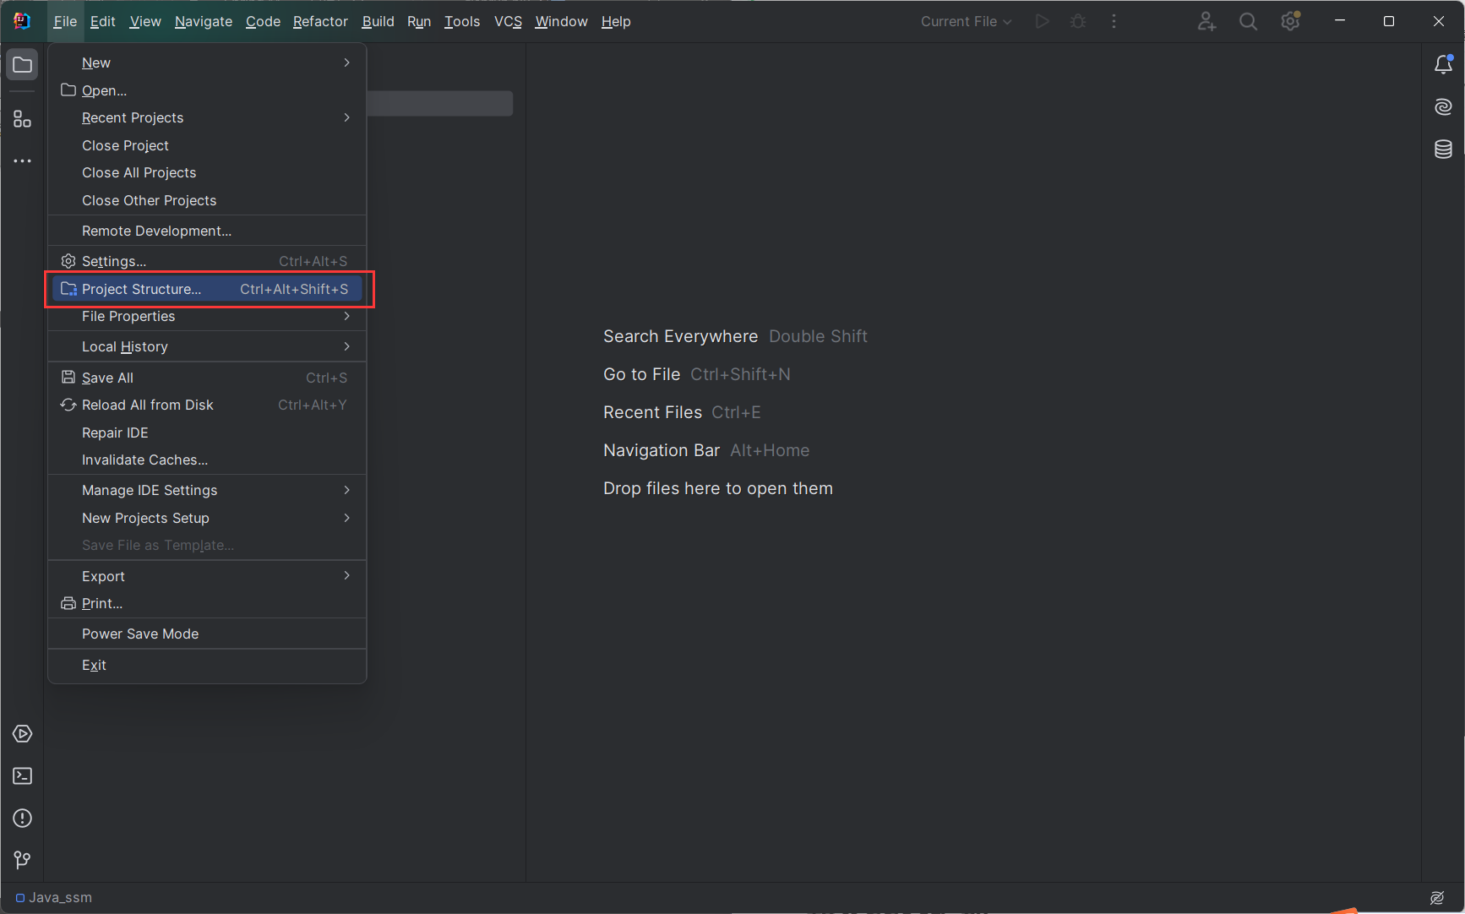
Task: Expand the Current File run configuration dropdown
Action: pos(966,22)
